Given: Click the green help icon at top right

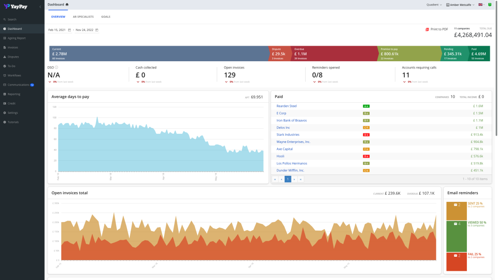Looking at the screenshot, I should pyautogui.click(x=490, y=5).
